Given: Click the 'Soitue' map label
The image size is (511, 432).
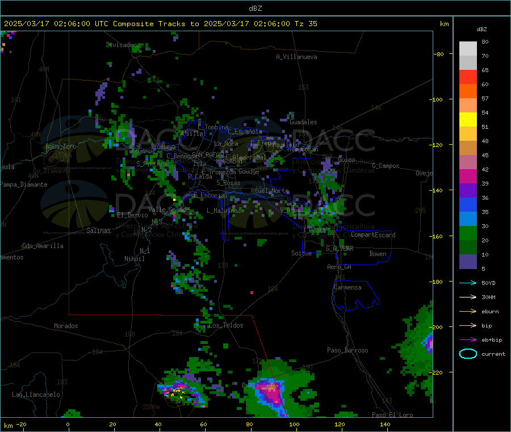Looking at the screenshot, I should 301,253.
